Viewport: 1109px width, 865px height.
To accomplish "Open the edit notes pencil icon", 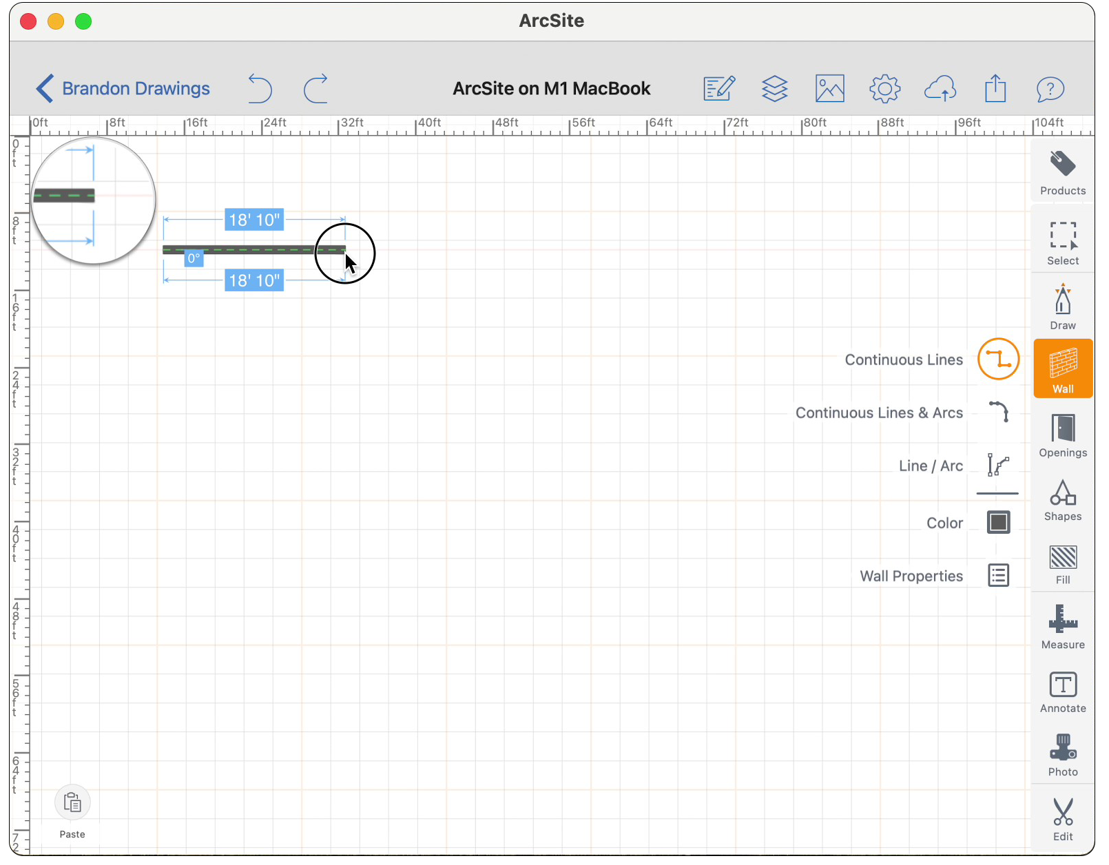I will pyautogui.click(x=719, y=89).
